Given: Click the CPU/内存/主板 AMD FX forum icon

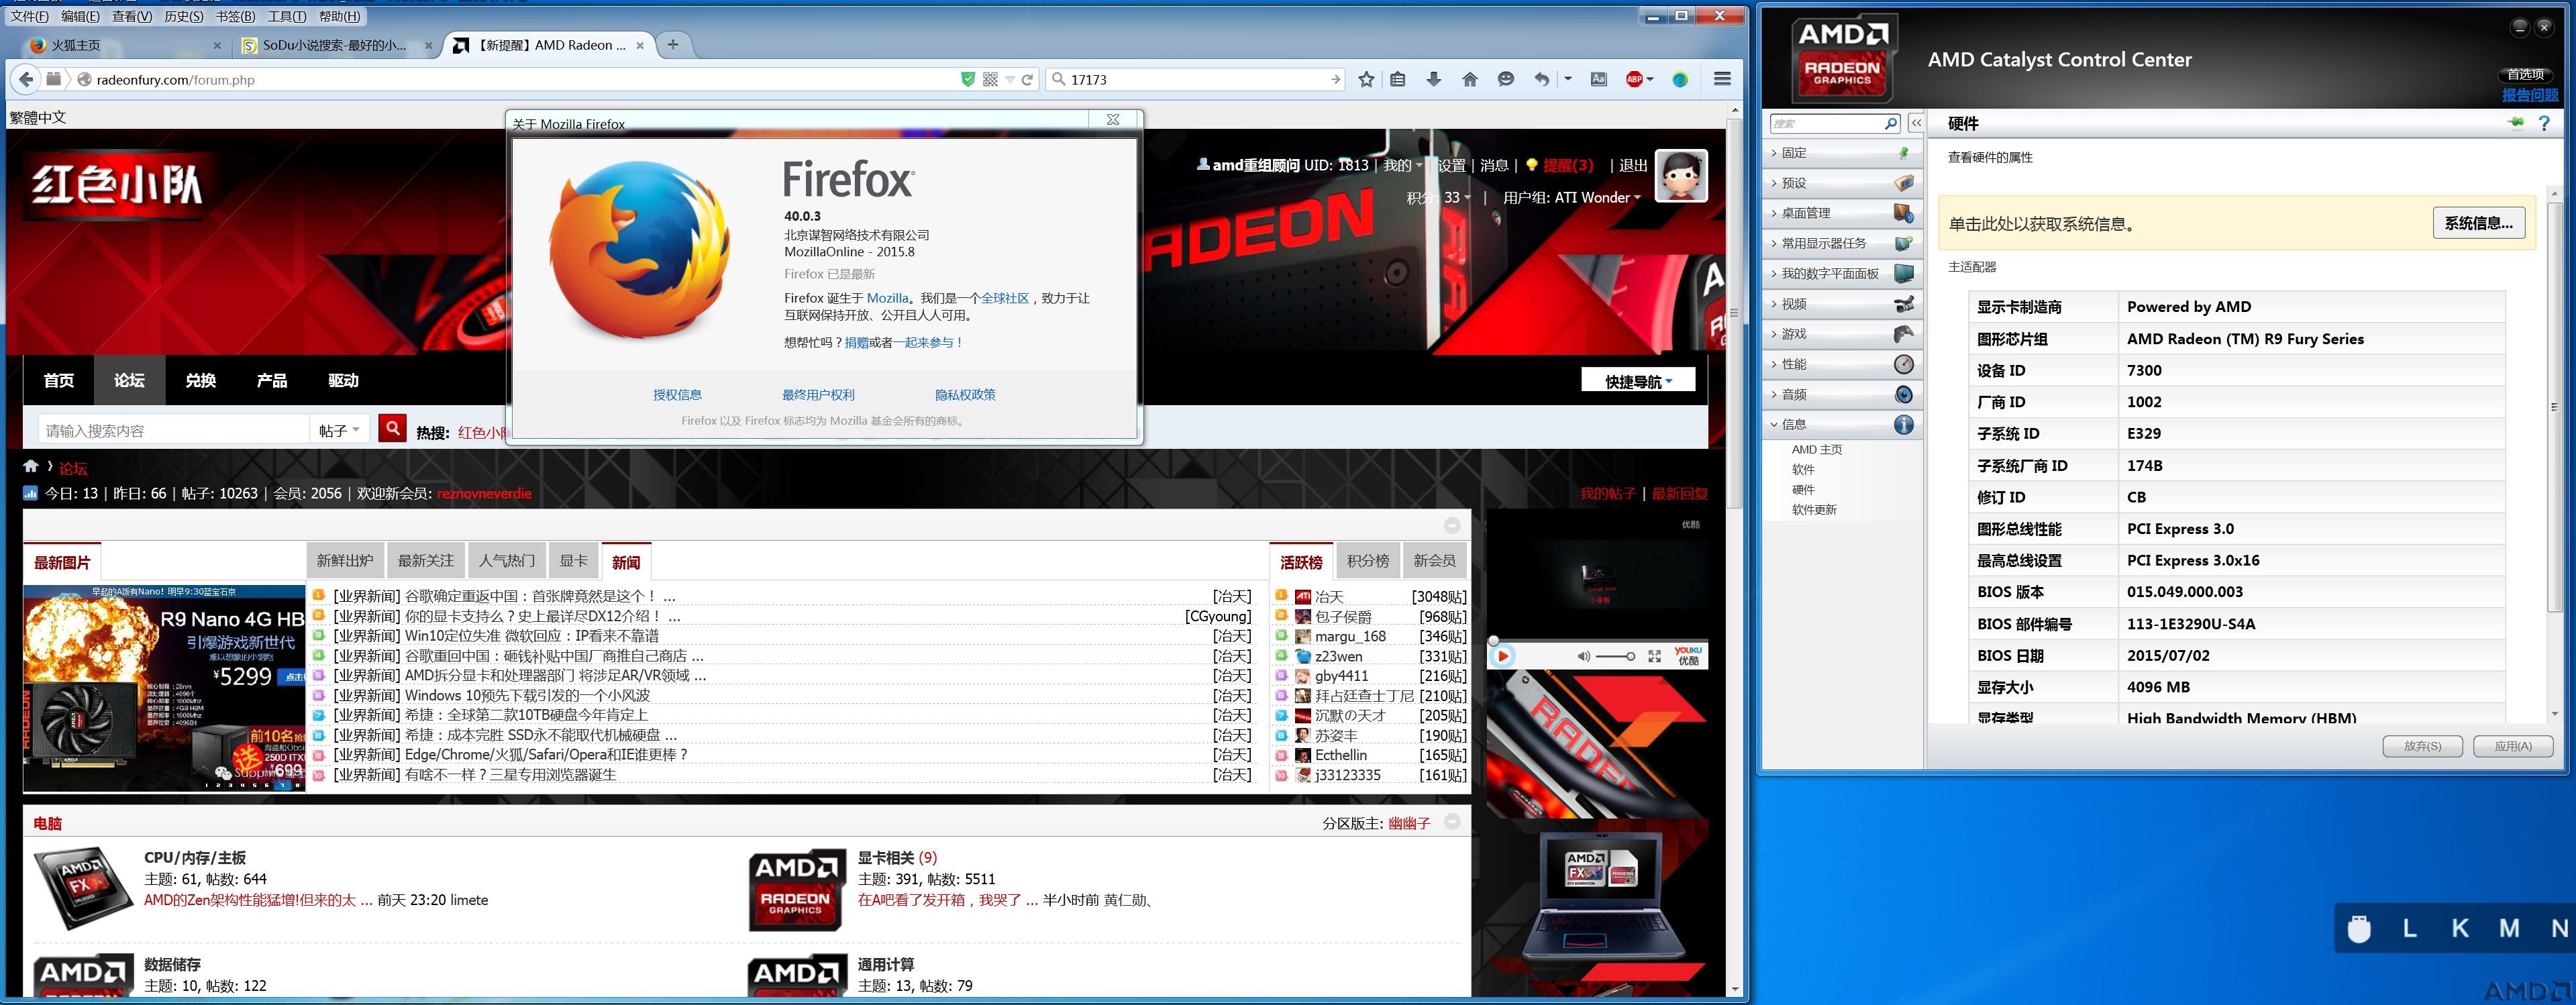Looking at the screenshot, I should [x=84, y=889].
